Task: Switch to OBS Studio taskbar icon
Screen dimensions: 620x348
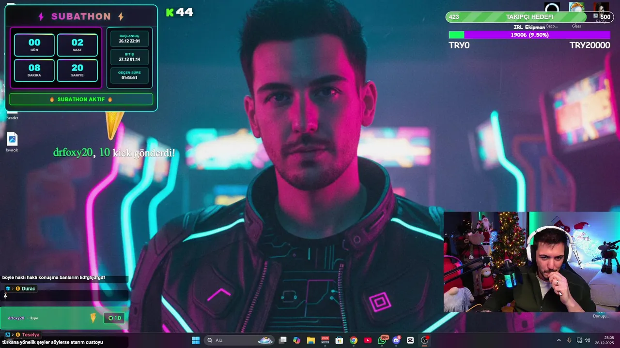Action: pyautogui.click(x=425, y=340)
